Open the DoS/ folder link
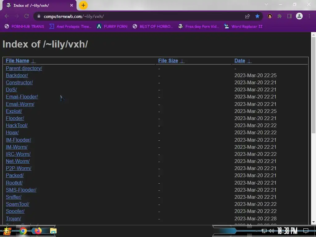The image size is (316, 237). (x=11, y=89)
